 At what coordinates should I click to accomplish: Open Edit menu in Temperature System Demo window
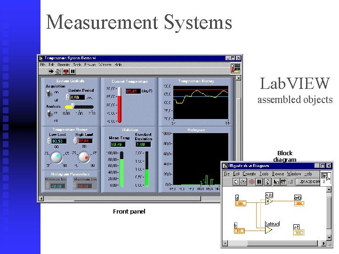[x=51, y=64]
